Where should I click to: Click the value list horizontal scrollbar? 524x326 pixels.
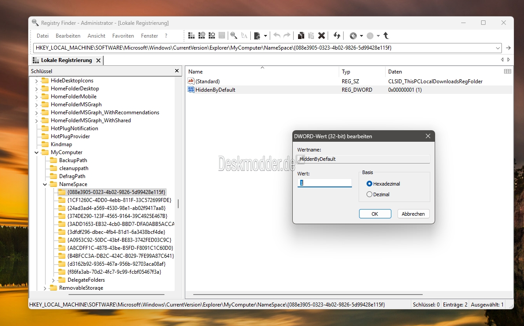(x=307, y=295)
